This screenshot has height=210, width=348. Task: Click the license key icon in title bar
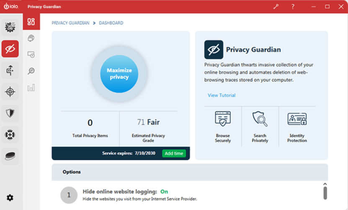tap(276, 7)
